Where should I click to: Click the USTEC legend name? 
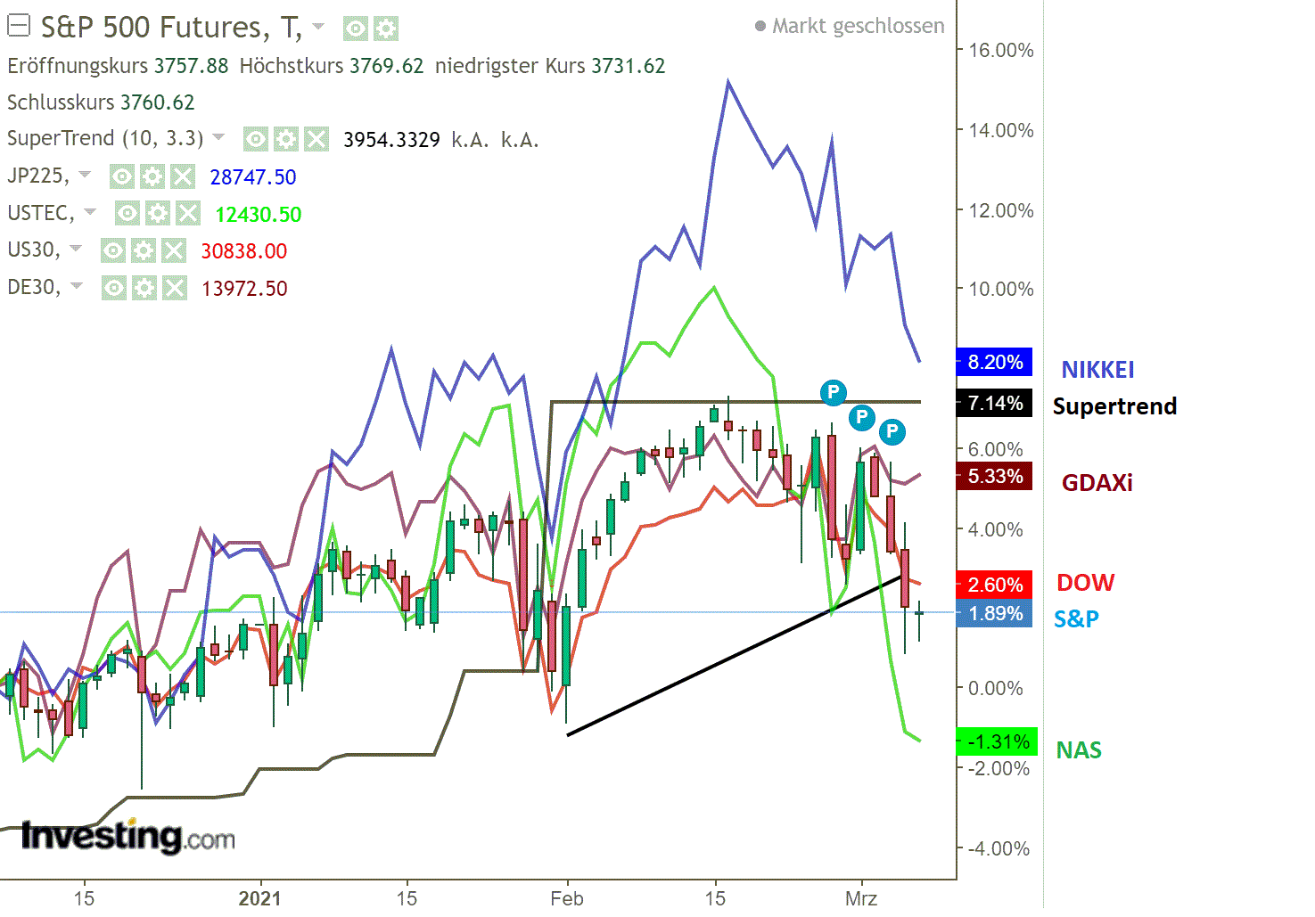click(40, 213)
